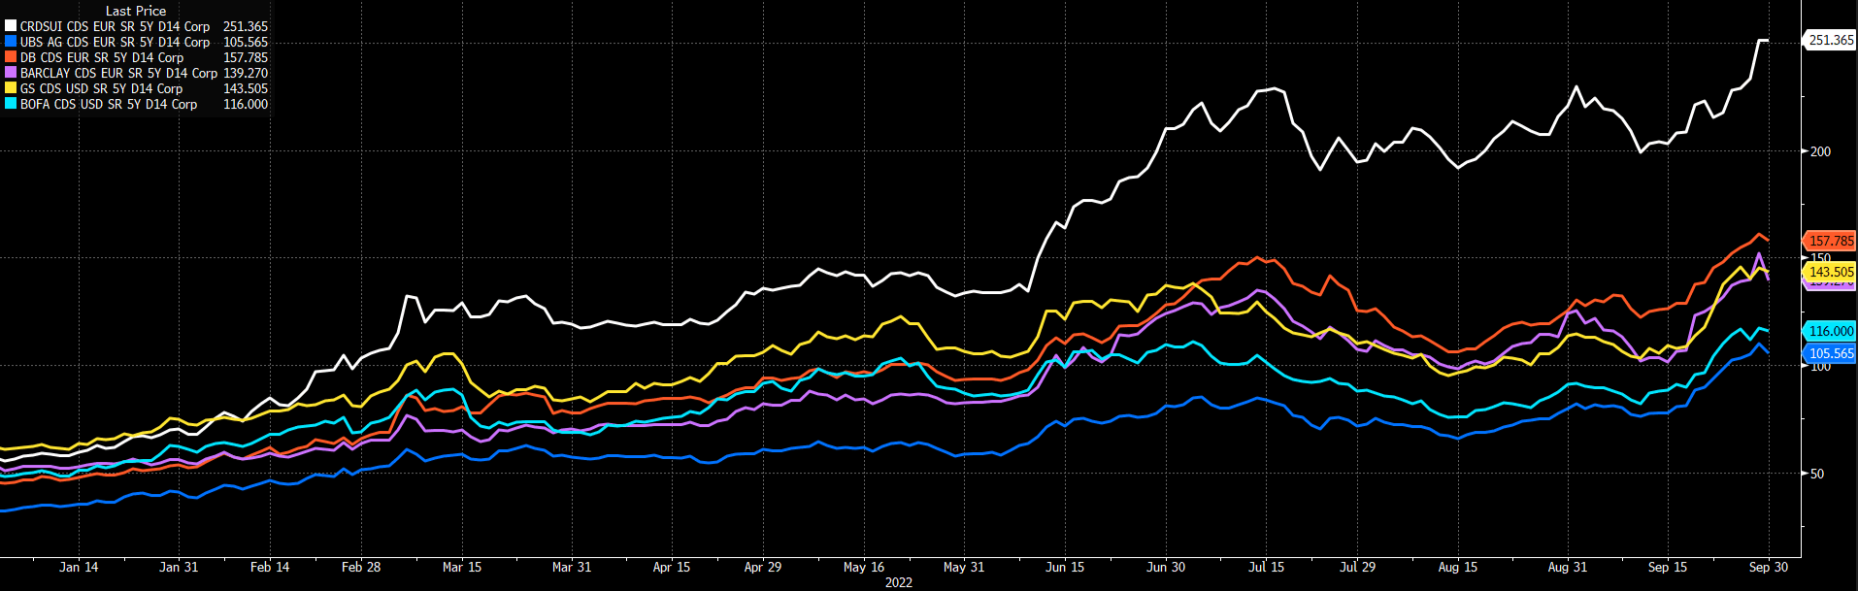The width and height of the screenshot is (1858, 591).
Task: Select the CRDSUI CDS EUR SR 5Y series label
Action: [x=115, y=26]
